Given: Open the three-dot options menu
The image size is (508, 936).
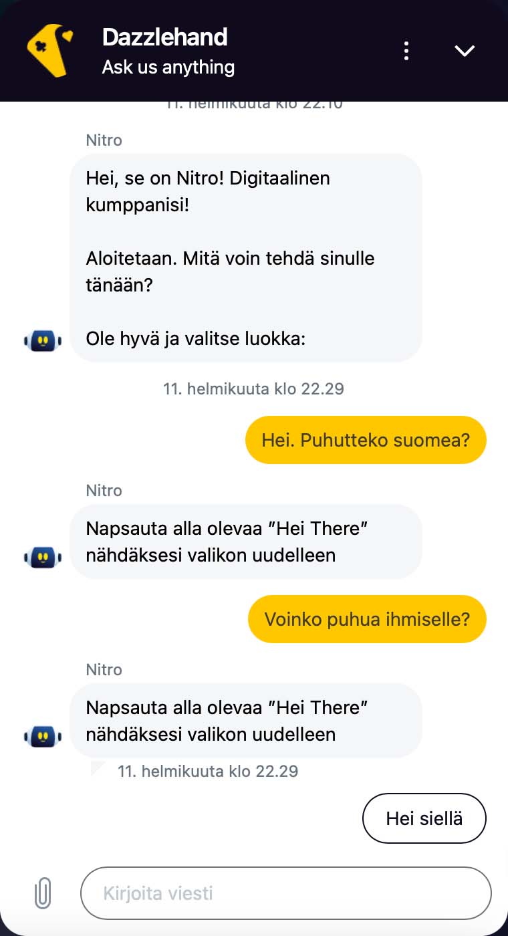Looking at the screenshot, I should pos(406,51).
